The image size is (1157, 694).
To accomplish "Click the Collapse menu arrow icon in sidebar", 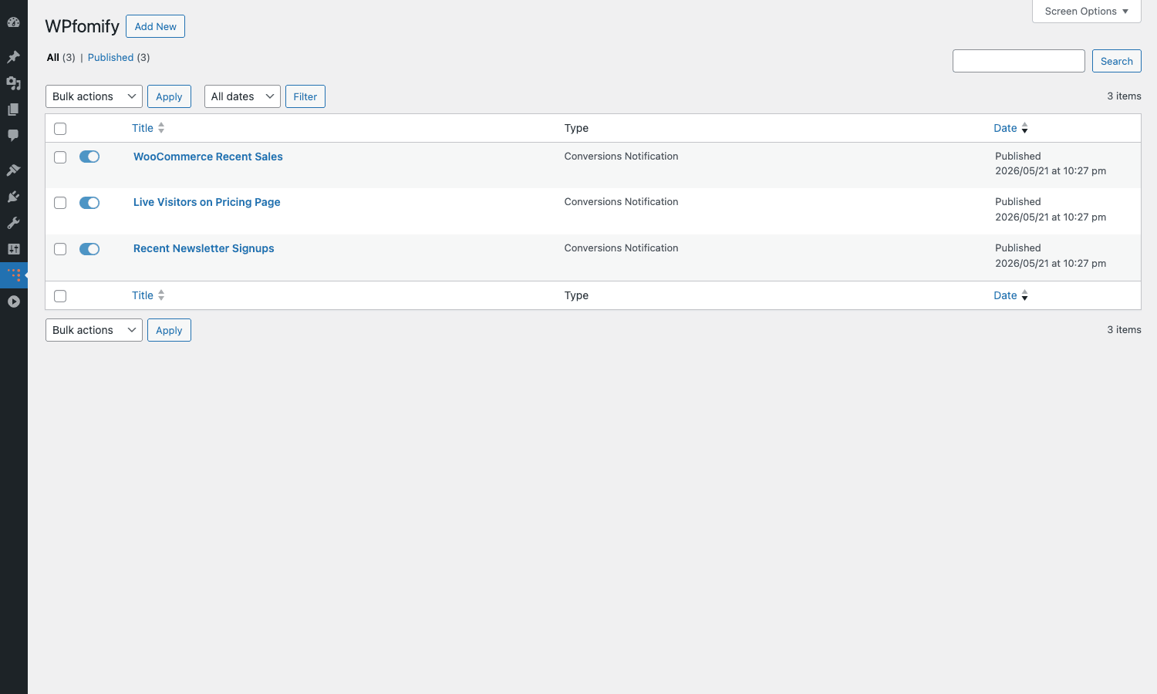I will click(13, 302).
